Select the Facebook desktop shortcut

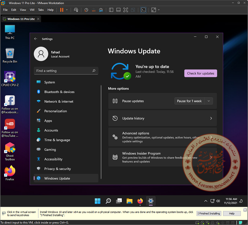click(x=10, y=104)
